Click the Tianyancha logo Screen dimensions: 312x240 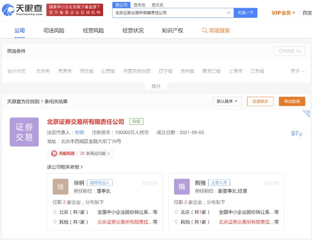tap(22, 9)
